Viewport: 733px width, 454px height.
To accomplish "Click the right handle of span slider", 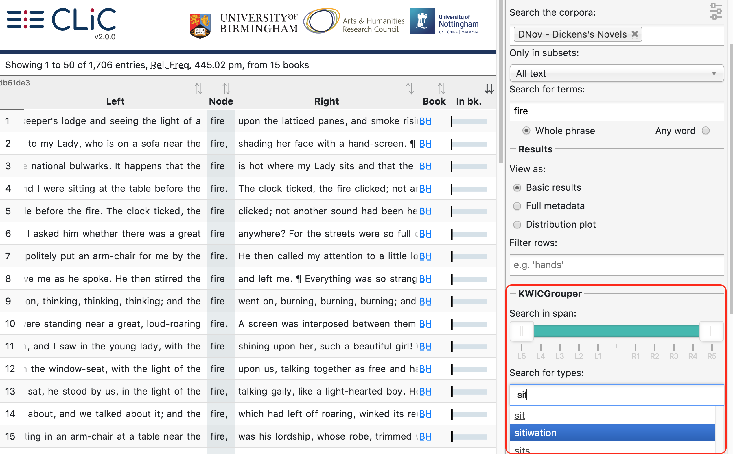I will 711,331.
